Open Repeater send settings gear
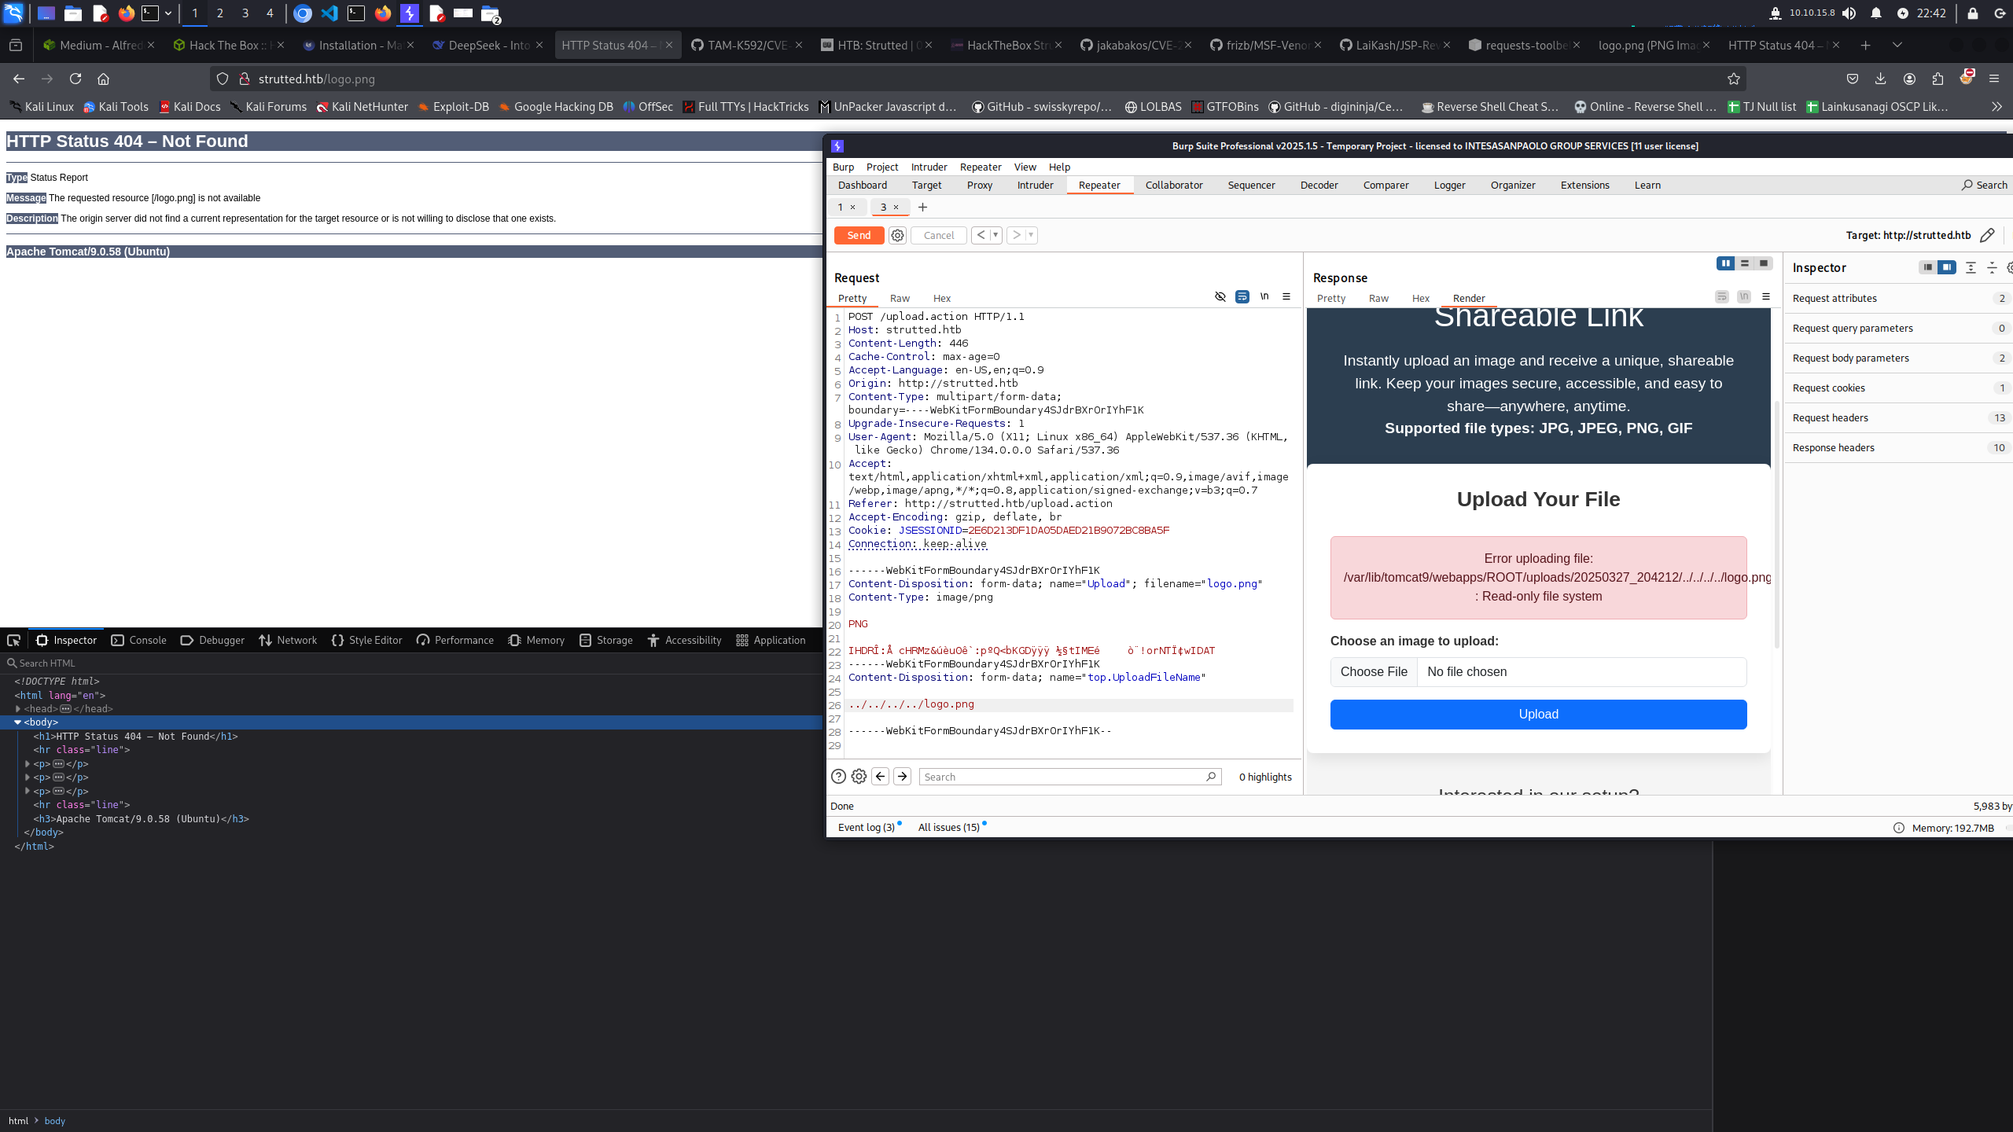 [897, 235]
